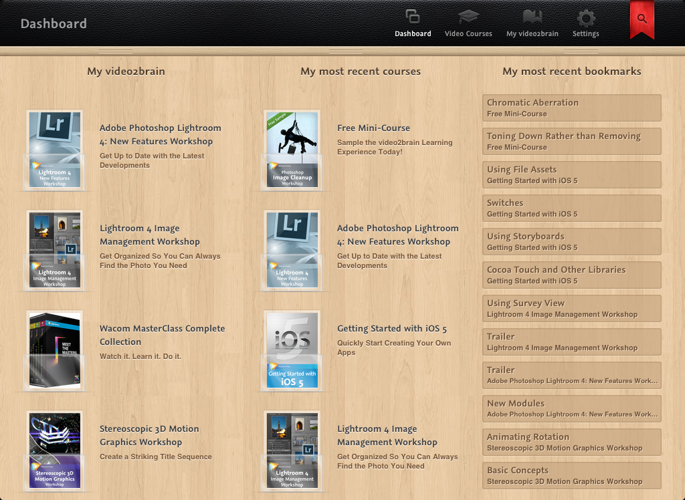Click the red search ribbon icon
The image size is (685, 500).
click(642, 19)
